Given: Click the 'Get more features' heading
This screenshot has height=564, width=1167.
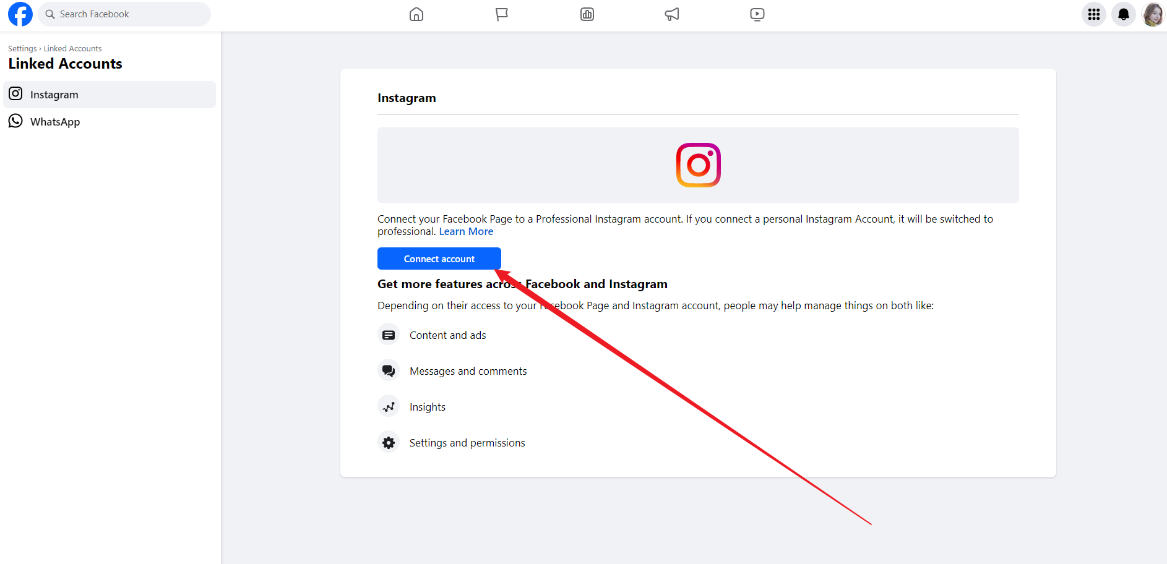Looking at the screenshot, I should click(x=522, y=284).
